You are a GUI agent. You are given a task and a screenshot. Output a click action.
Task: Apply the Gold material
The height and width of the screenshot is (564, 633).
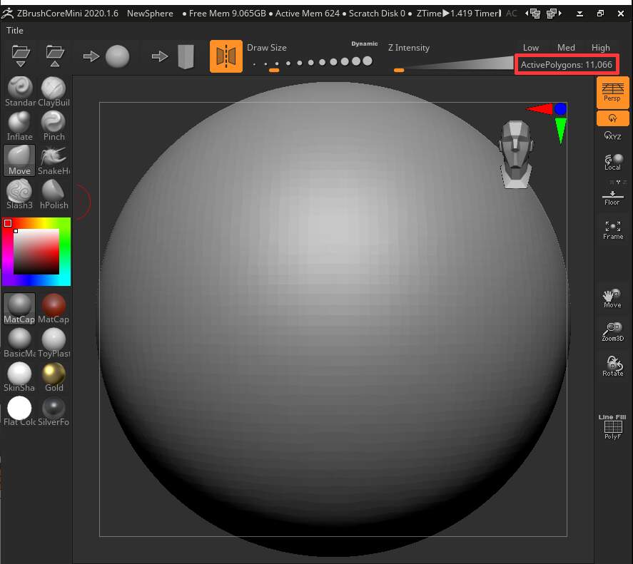[x=54, y=377]
